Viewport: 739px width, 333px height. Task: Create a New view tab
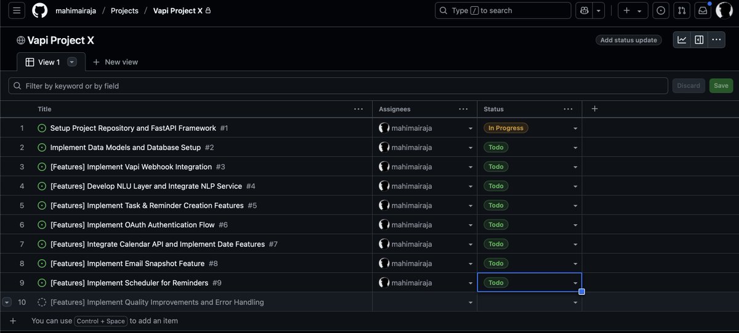point(115,62)
